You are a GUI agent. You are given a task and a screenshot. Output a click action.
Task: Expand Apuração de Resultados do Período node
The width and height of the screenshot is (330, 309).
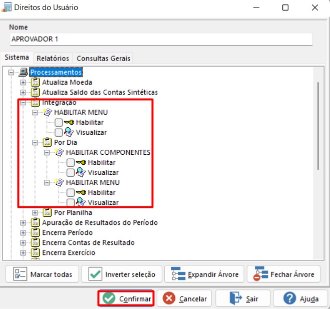[23, 223]
